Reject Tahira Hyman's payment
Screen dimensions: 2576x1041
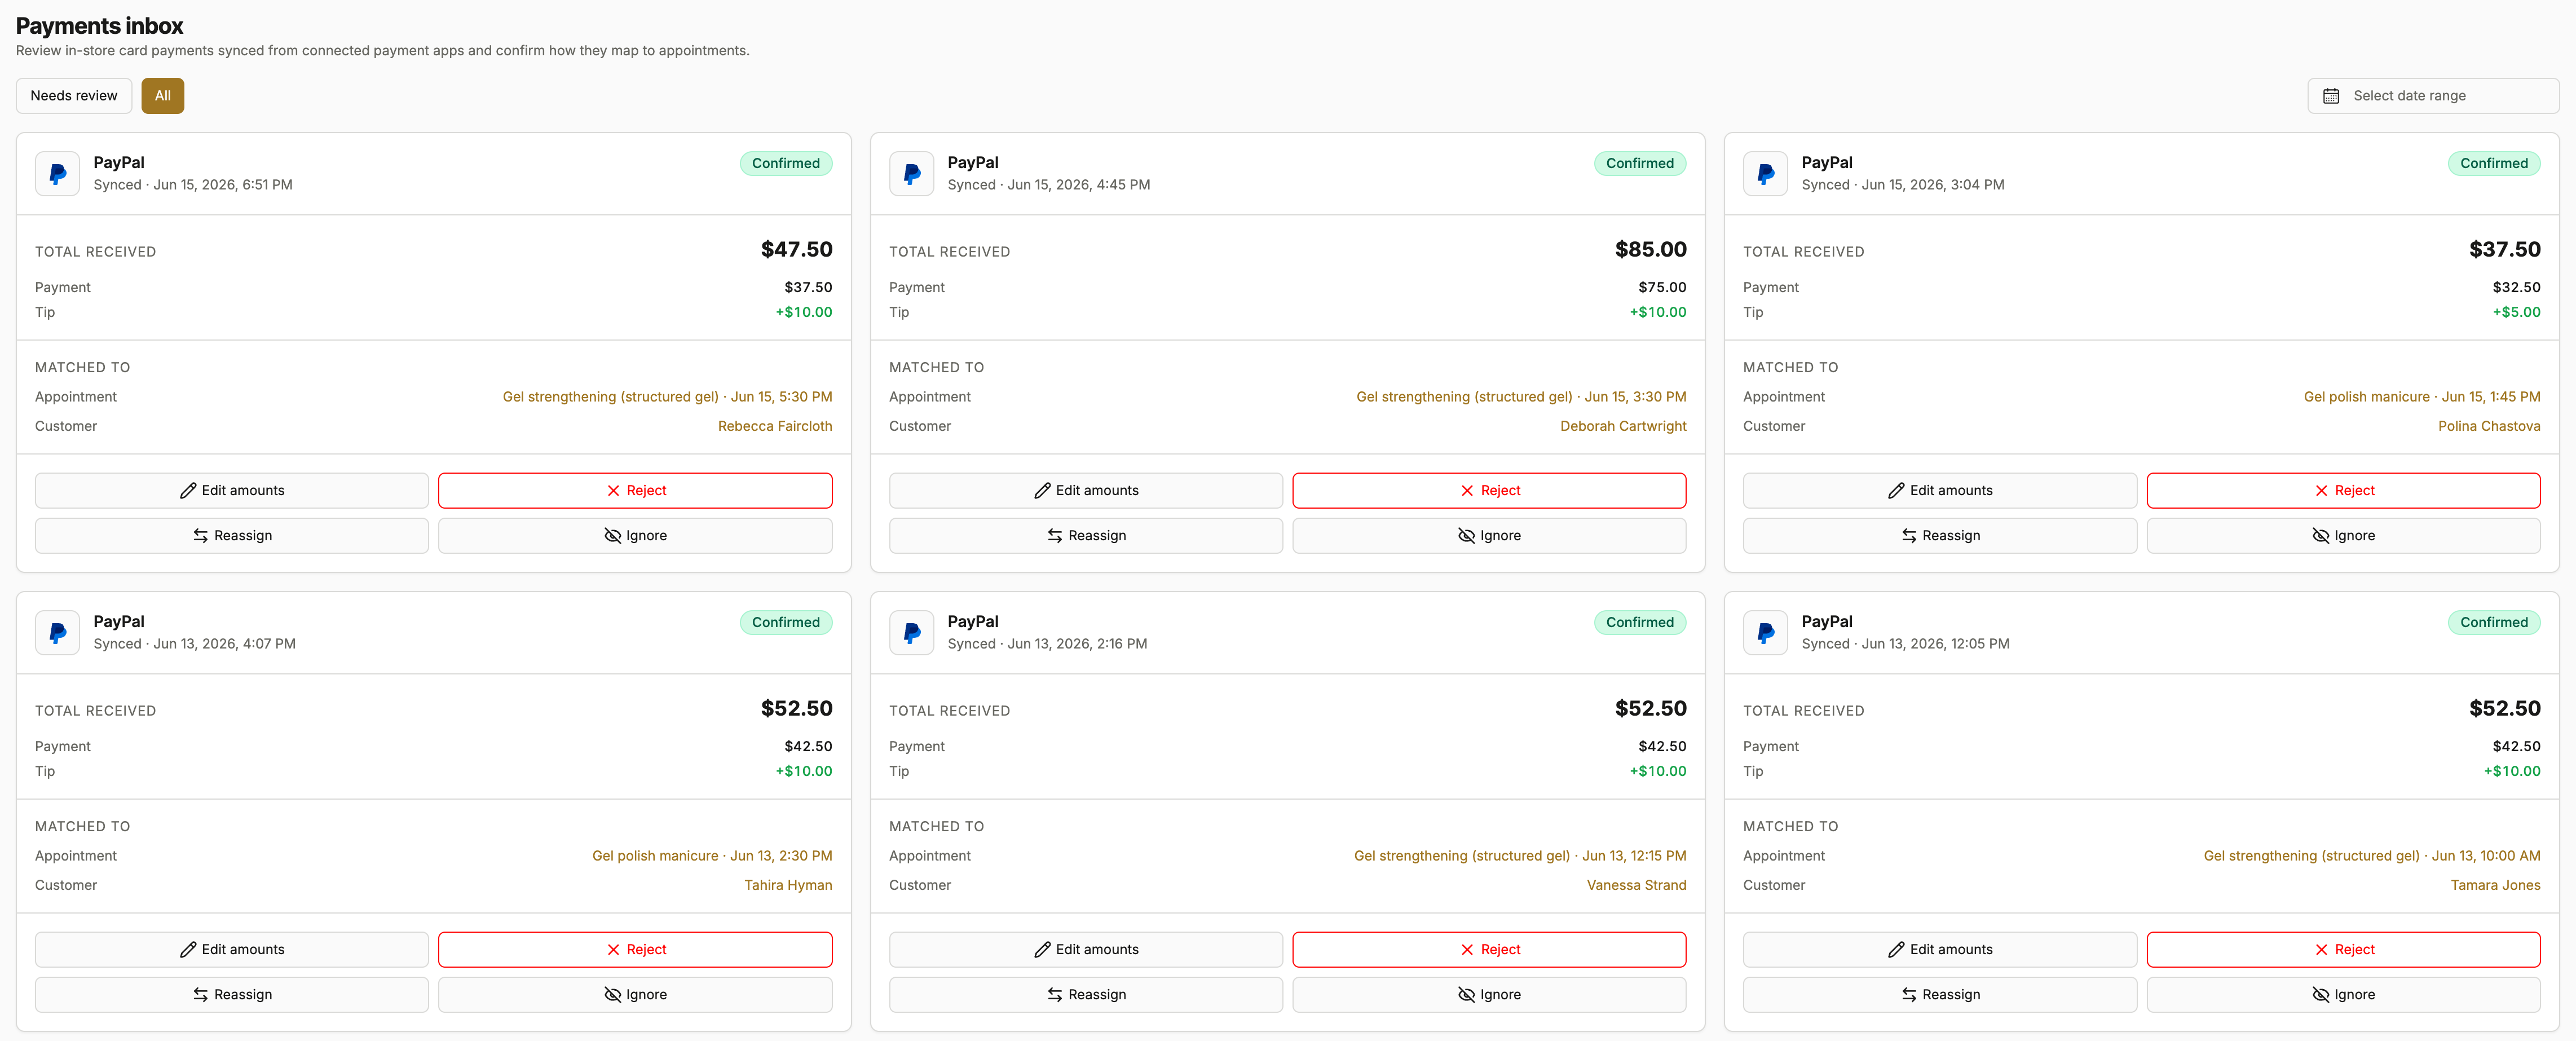pos(635,950)
